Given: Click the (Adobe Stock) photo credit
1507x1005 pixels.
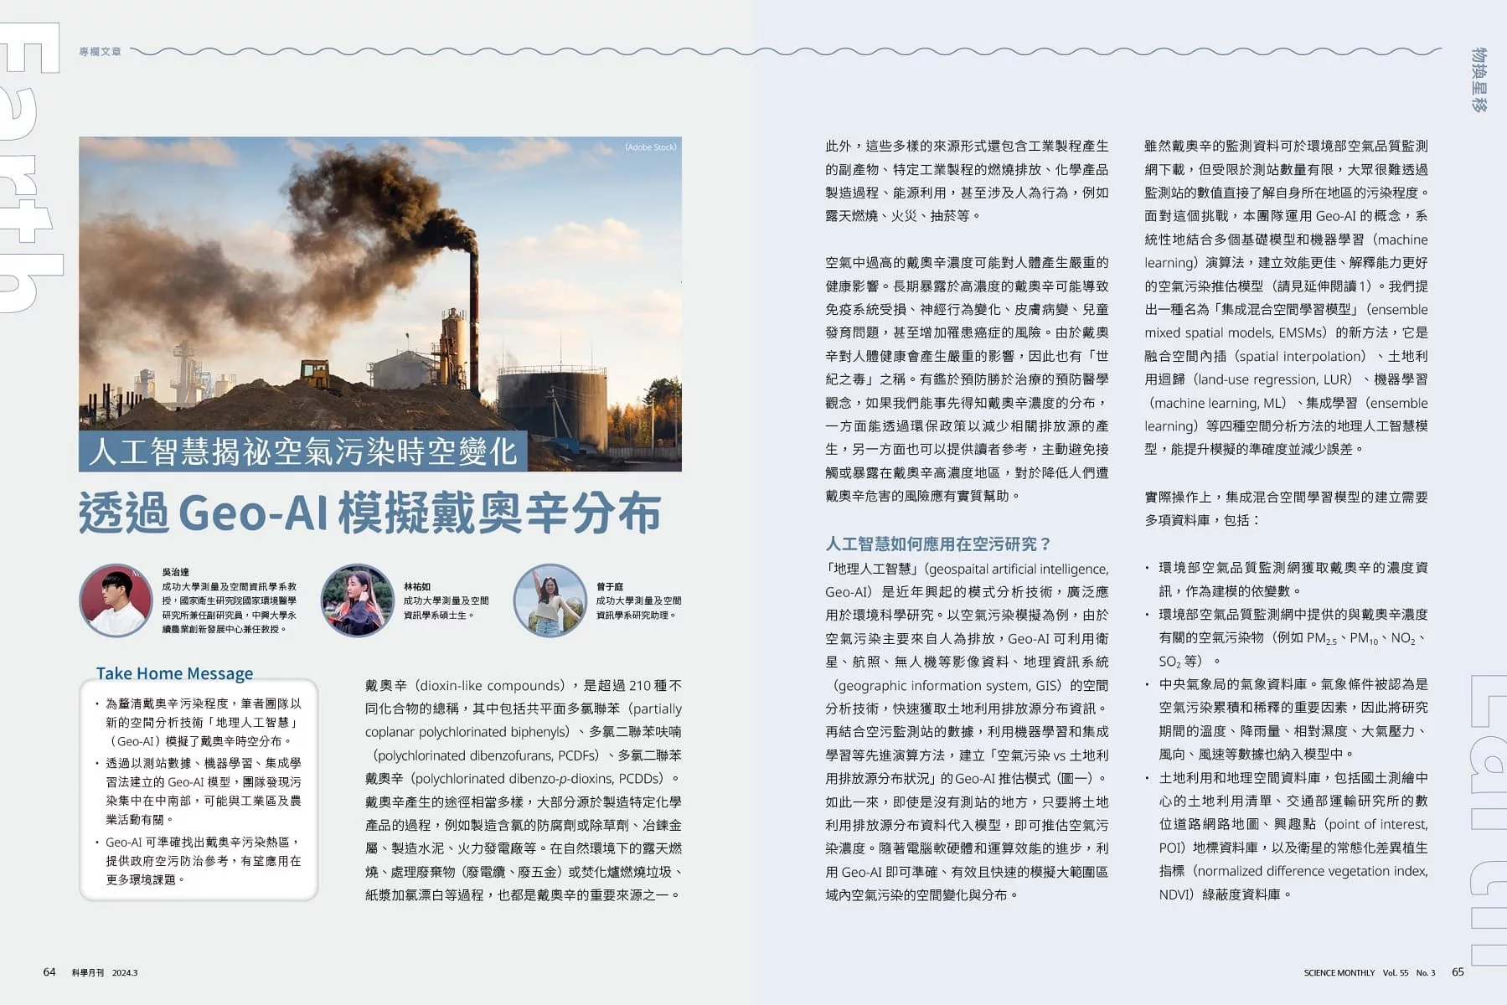Looking at the screenshot, I should 651,147.
